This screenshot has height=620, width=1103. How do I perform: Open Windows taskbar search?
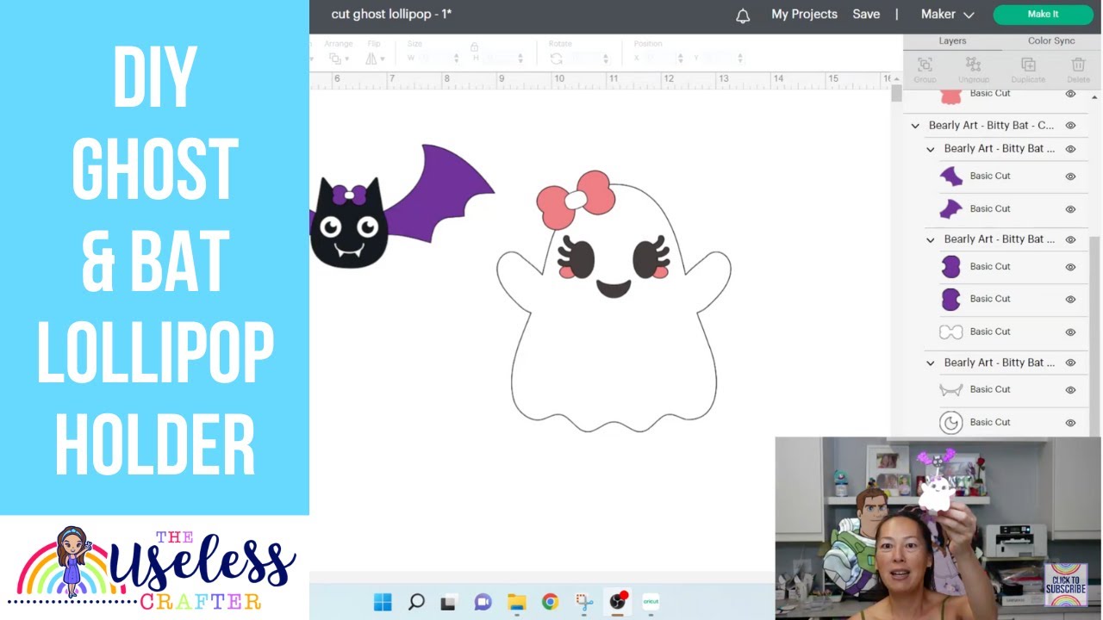tap(416, 602)
